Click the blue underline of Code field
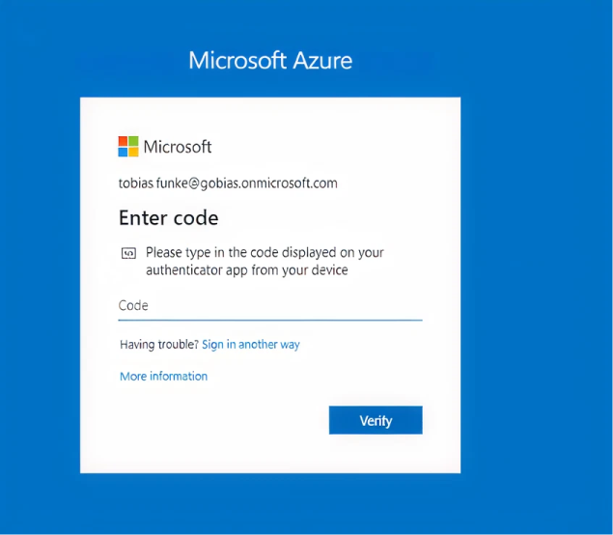Image resolution: width=613 pixels, height=535 pixels. click(x=270, y=320)
